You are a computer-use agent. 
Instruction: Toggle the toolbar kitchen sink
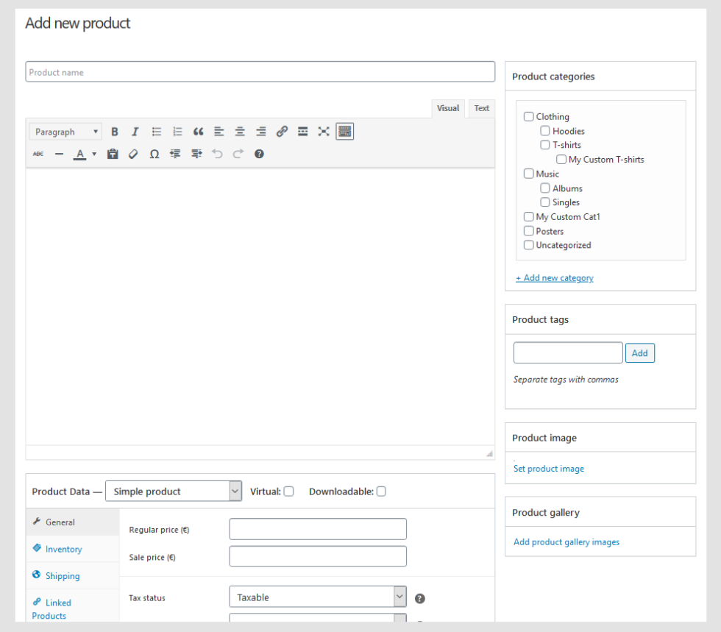coord(345,132)
